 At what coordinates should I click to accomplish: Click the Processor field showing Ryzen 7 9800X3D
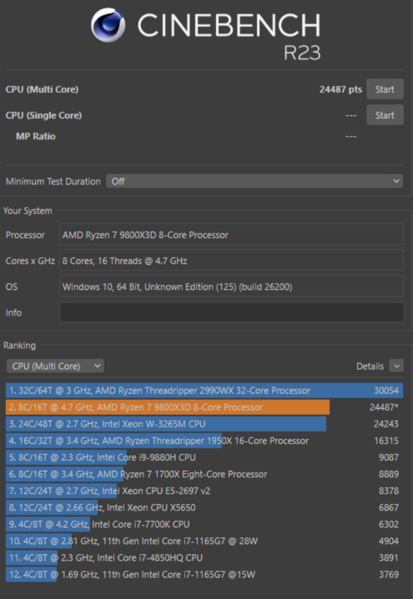point(231,235)
